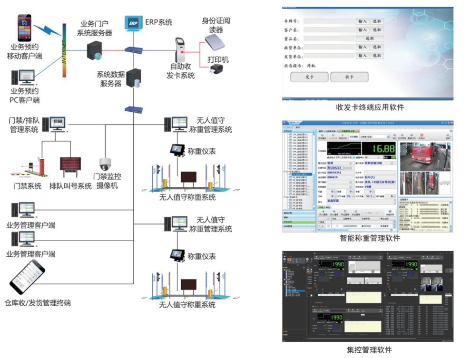Click the 自助收发卡系统 kiosk icon
Image resolution: width=471 pixels, height=358 pixels.
point(180,49)
